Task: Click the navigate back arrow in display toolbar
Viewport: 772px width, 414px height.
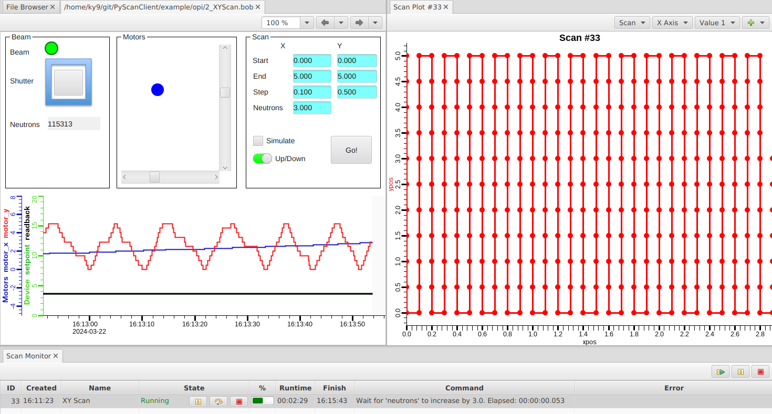Action: pos(325,23)
